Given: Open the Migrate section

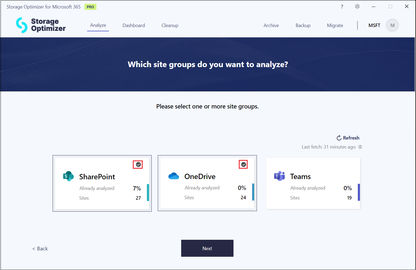Looking at the screenshot, I should click(x=335, y=25).
